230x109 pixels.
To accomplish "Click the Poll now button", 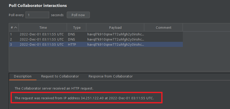I will coord(78,15).
